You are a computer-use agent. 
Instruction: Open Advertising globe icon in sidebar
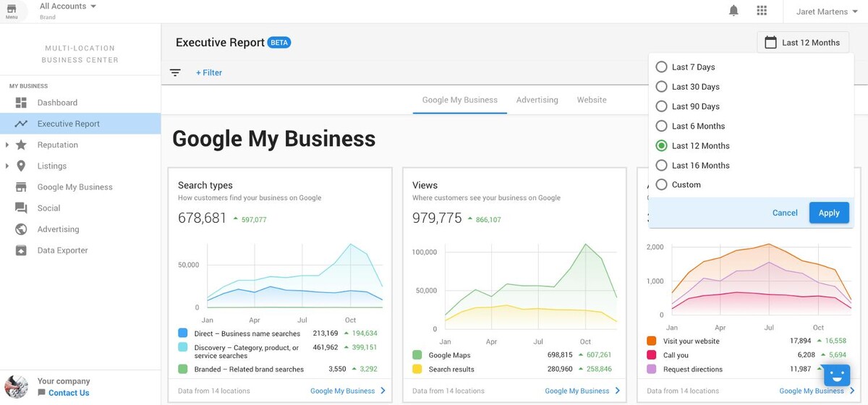click(21, 229)
